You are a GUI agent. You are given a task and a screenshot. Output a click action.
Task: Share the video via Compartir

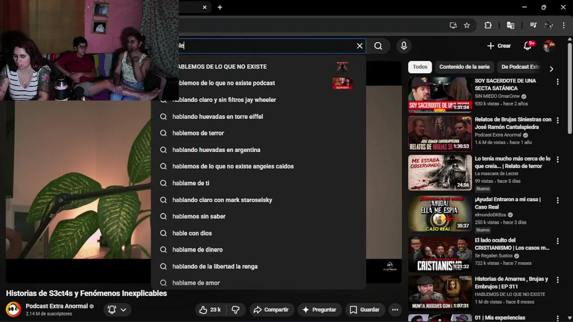coord(271,309)
